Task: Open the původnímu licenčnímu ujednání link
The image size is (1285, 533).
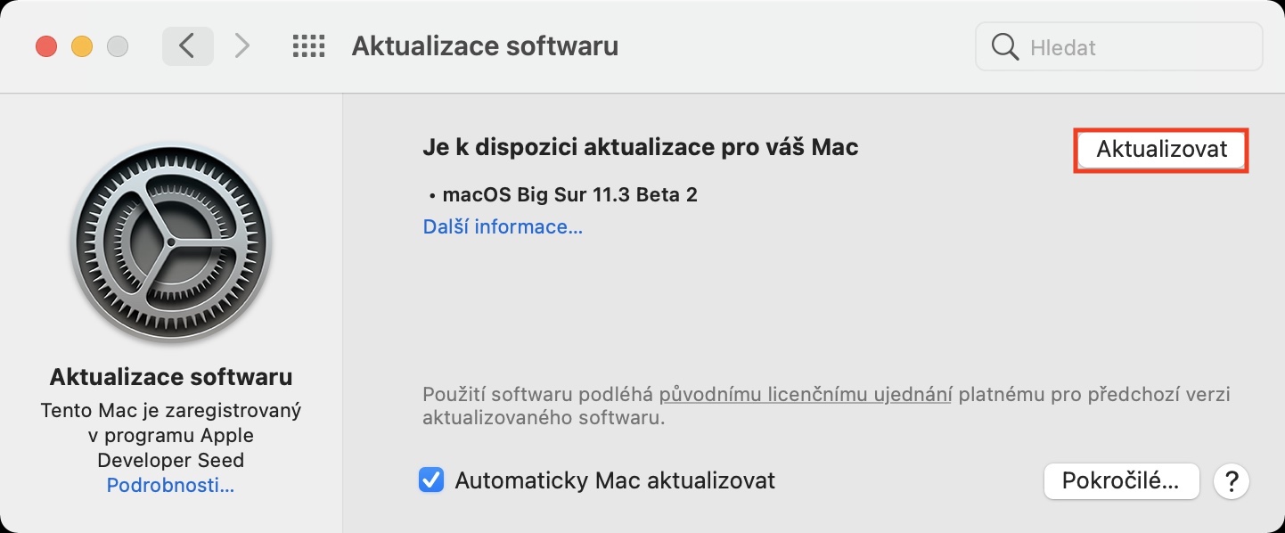Action: (806, 394)
